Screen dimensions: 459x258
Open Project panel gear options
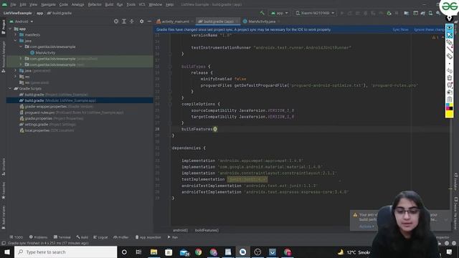tap(142, 21)
